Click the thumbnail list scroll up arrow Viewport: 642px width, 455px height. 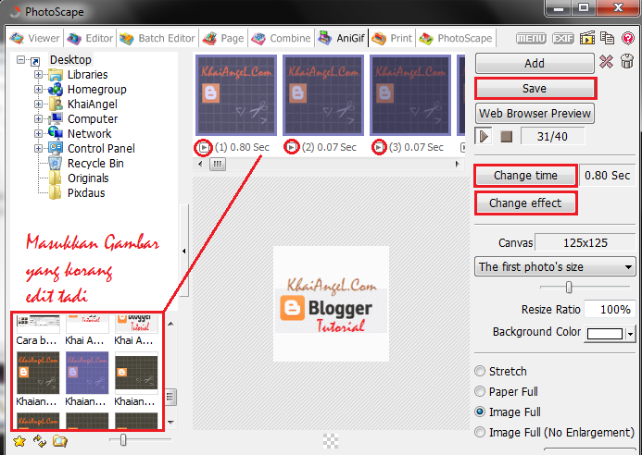(170, 324)
